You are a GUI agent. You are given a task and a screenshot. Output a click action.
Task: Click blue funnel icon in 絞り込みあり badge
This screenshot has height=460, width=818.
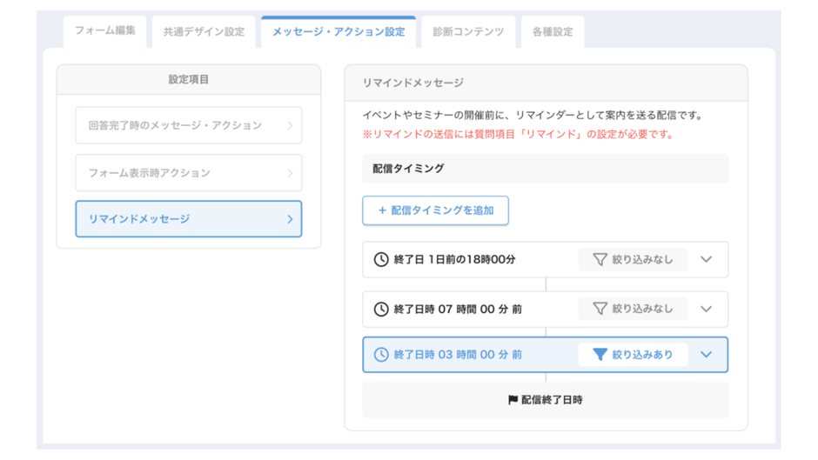click(x=600, y=355)
